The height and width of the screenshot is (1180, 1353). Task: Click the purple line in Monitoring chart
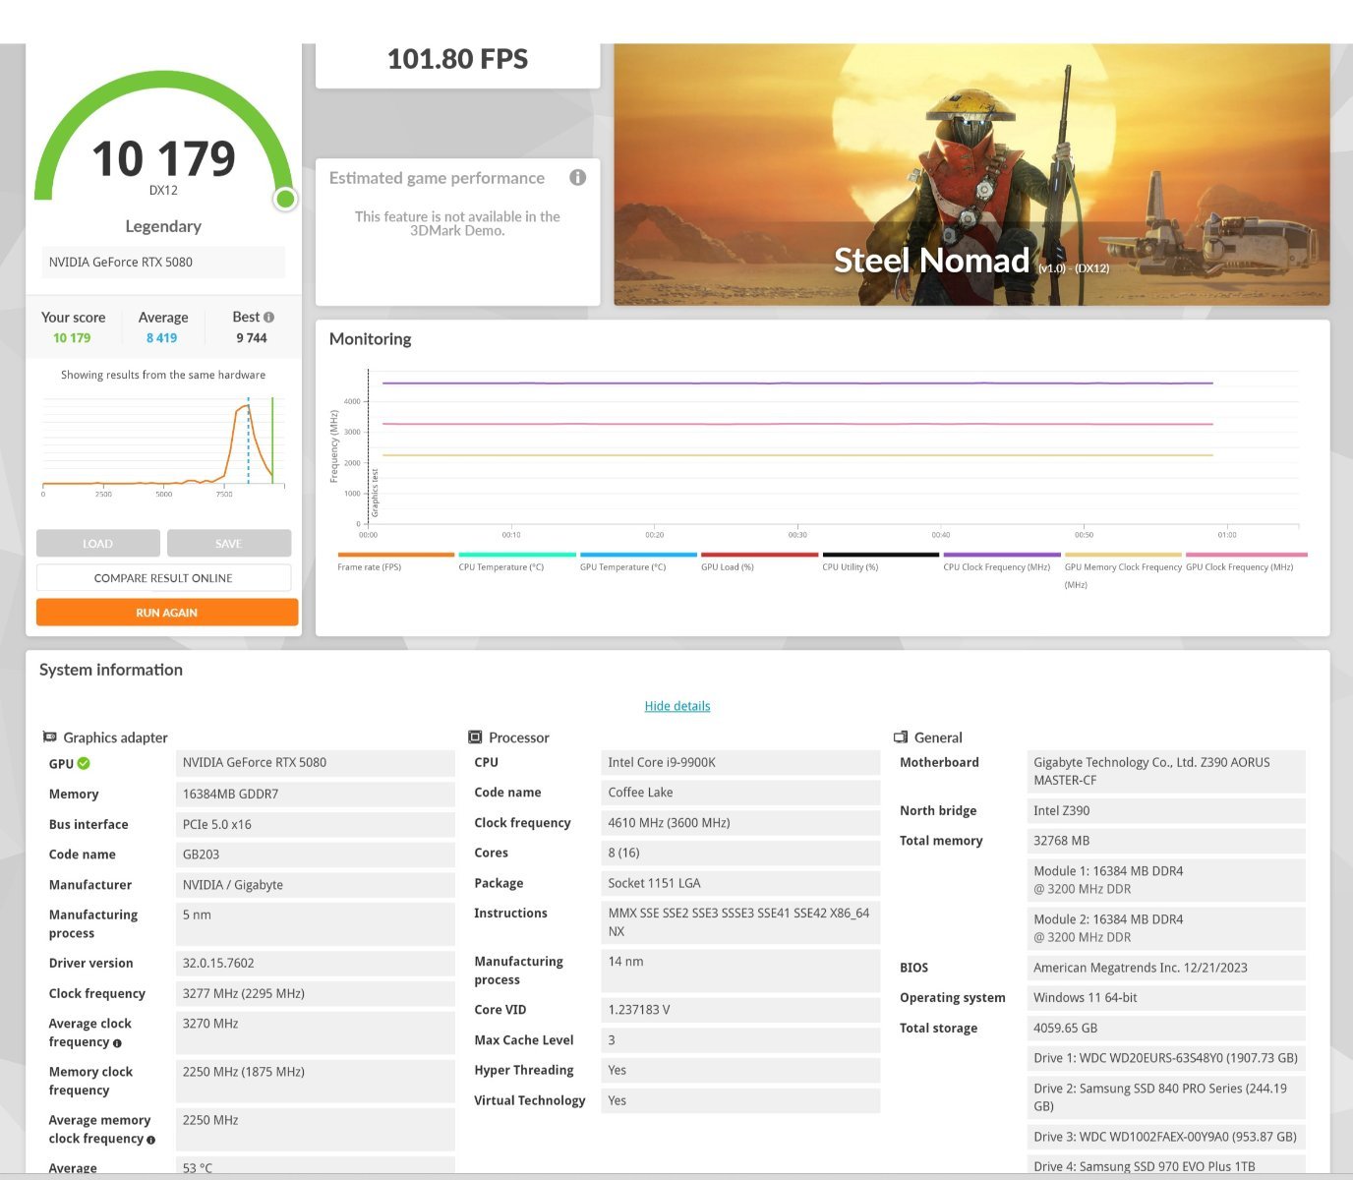point(796,383)
